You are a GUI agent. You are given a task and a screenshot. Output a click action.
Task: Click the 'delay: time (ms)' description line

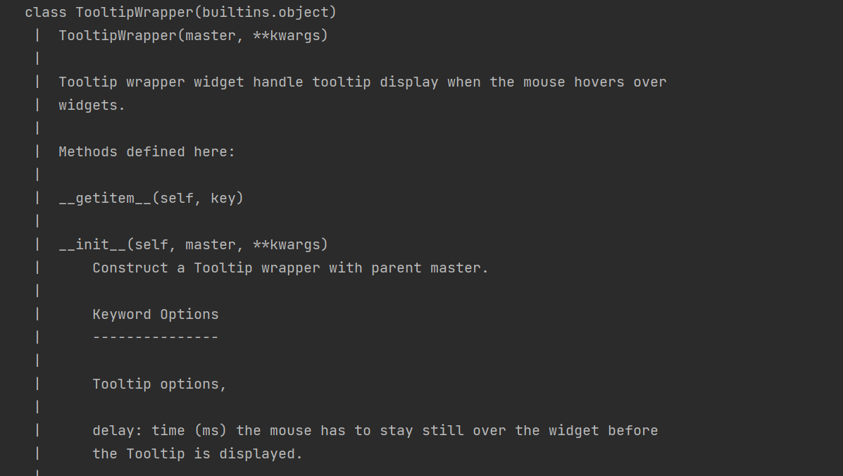[x=375, y=430]
